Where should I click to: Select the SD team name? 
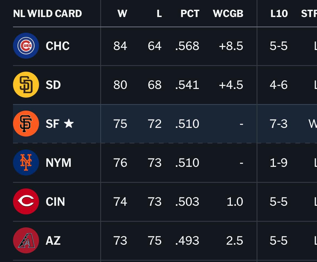53,85
